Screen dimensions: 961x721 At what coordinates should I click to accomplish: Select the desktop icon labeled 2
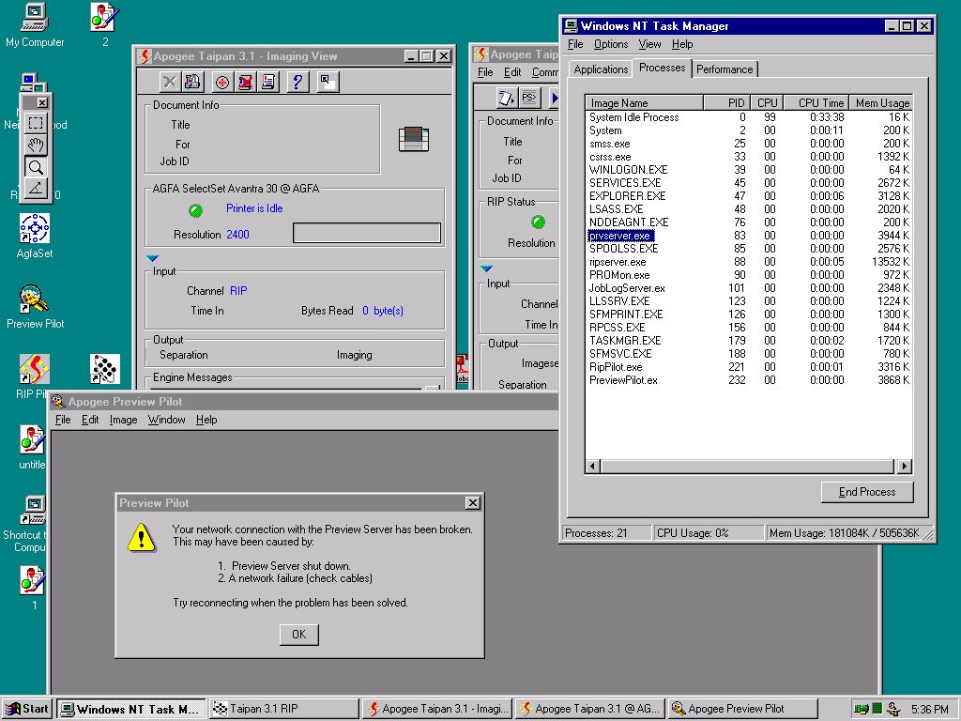[x=105, y=25]
